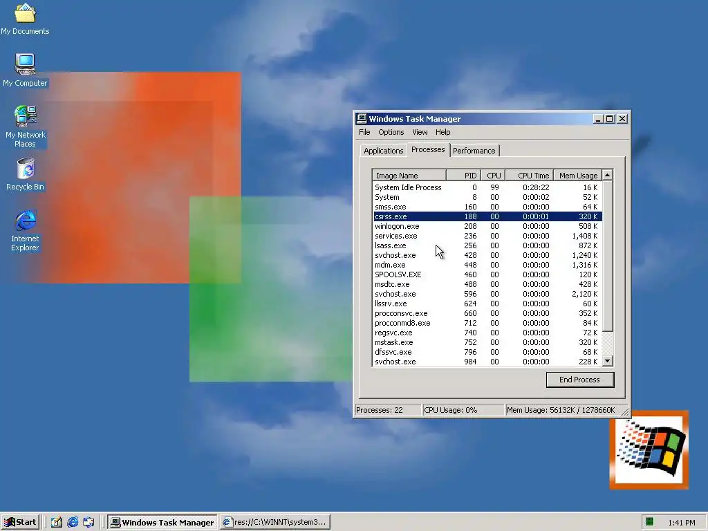Maximize the Task Manager window
Viewport: 708px width, 531px height.
tap(609, 119)
